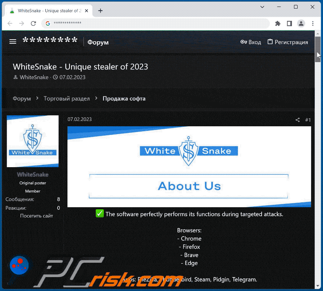Open Chrome extensions puzzle icon

pyautogui.click(x=278, y=23)
